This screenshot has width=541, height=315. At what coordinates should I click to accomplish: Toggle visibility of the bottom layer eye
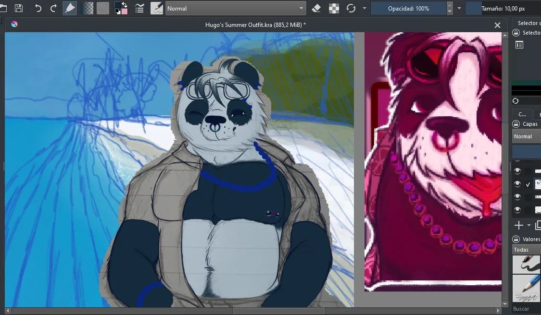click(517, 209)
